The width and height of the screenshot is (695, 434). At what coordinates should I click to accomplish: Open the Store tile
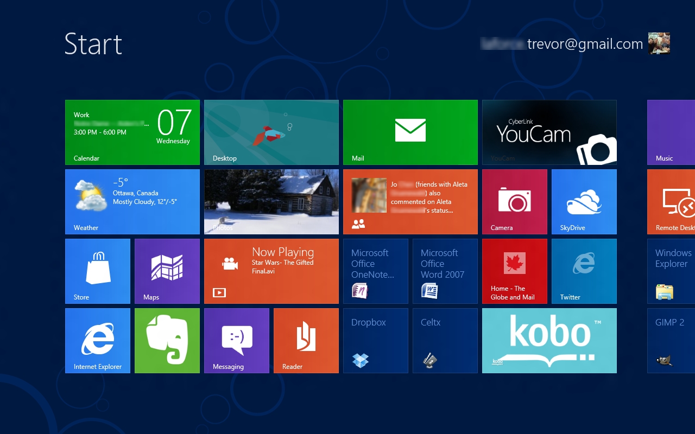point(98,271)
